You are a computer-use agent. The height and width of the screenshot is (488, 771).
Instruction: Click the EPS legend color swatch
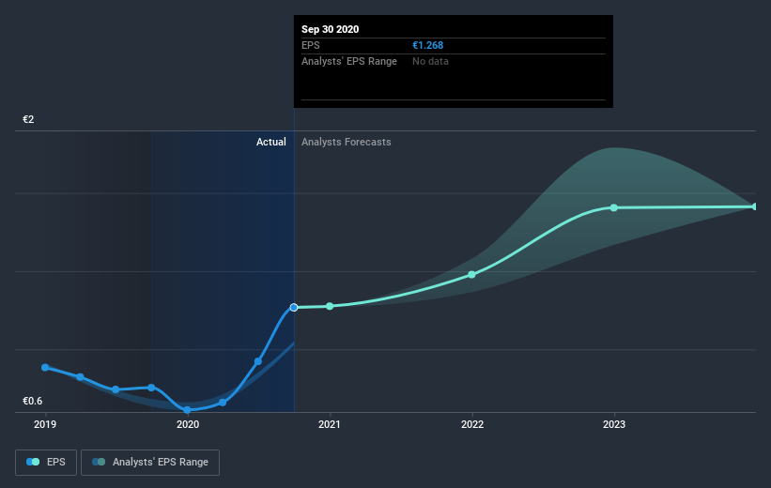point(33,462)
